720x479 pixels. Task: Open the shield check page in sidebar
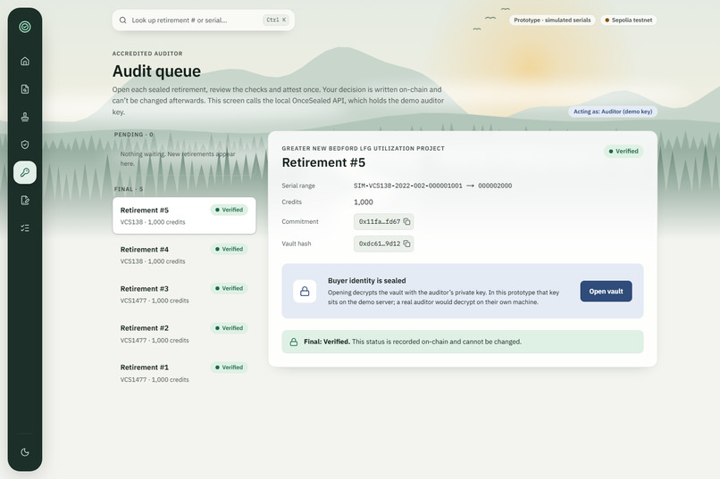tap(25, 145)
